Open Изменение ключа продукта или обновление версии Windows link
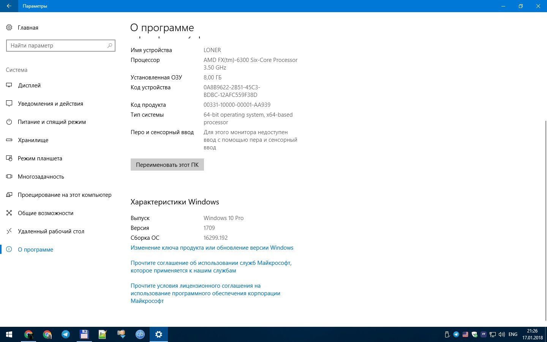The image size is (547, 342). [x=212, y=248]
